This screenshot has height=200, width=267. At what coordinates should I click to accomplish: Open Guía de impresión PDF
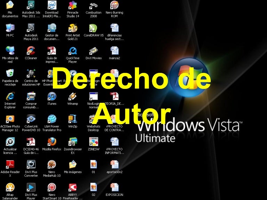pos(52,51)
